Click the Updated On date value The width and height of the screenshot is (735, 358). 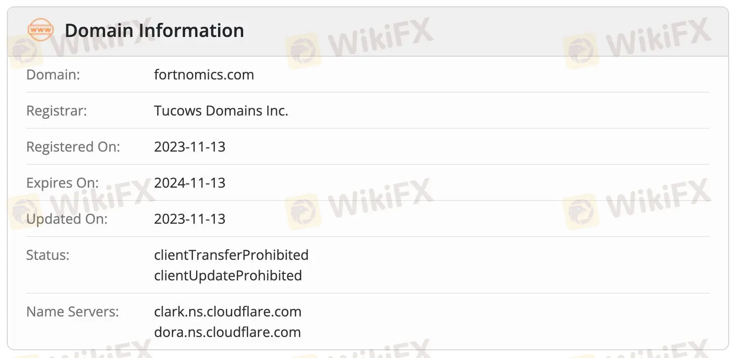(190, 219)
